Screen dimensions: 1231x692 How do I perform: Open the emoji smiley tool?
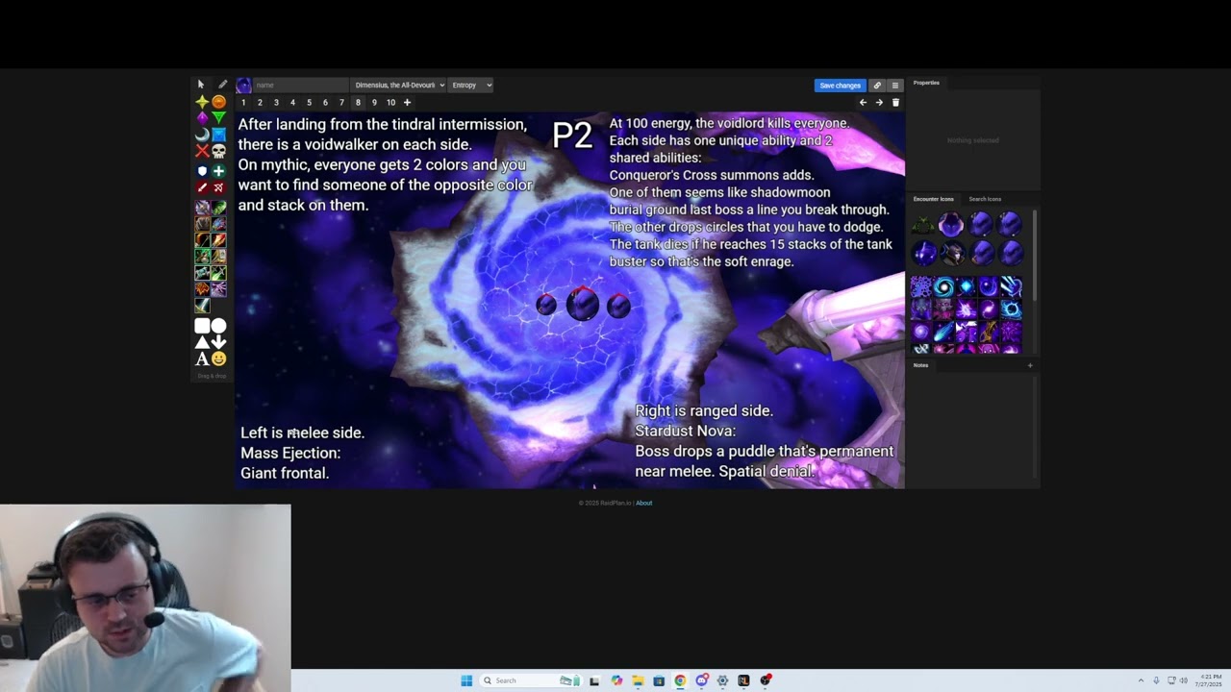[x=218, y=359]
